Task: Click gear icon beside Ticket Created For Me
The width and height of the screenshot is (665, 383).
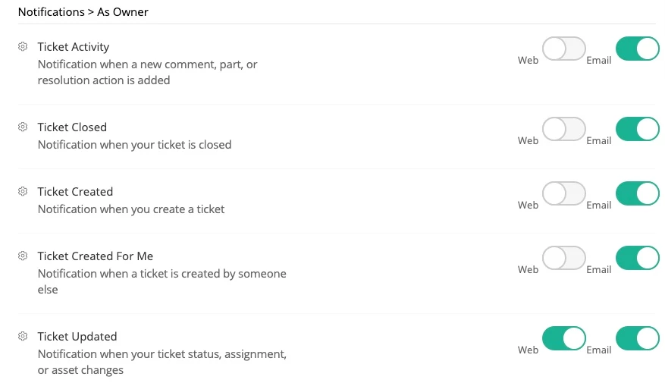Action: click(23, 256)
